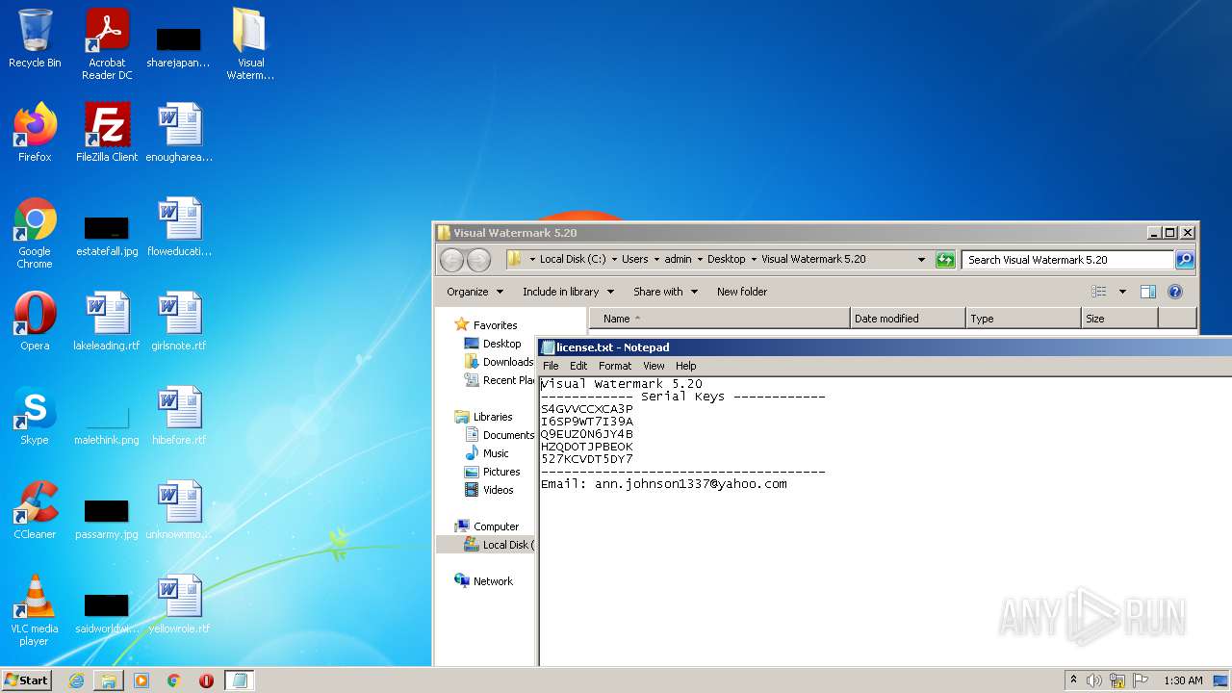Expand the views options dropdown arrow
Image resolution: width=1232 pixels, height=693 pixels.
[1122, 292]
